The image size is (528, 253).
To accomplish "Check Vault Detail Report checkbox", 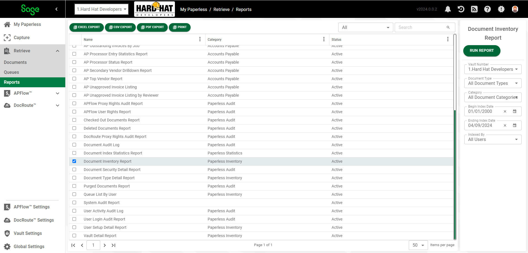I will click(74, 236).
